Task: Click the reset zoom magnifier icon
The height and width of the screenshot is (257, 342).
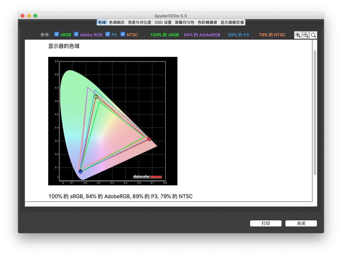Action: click(313, 35)
